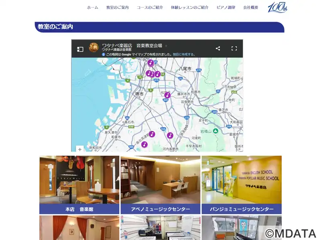
Task: Open the map in fullscreen view
Action: 234,48
